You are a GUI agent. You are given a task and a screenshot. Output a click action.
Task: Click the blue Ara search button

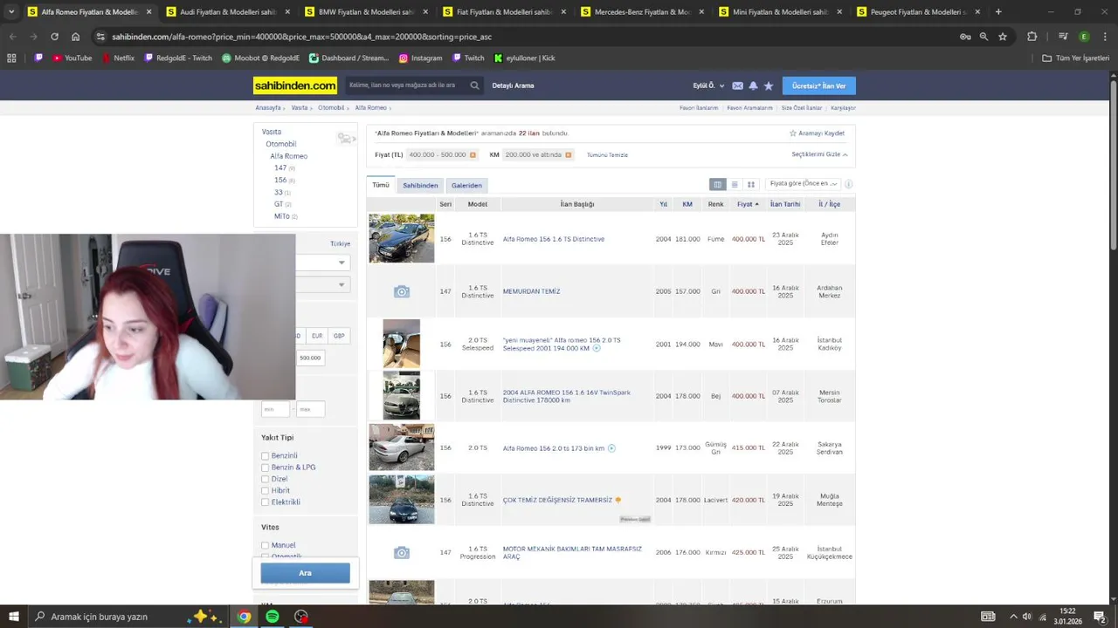305,573
